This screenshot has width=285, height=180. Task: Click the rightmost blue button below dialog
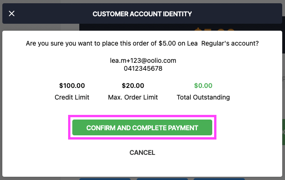[219, 179]
